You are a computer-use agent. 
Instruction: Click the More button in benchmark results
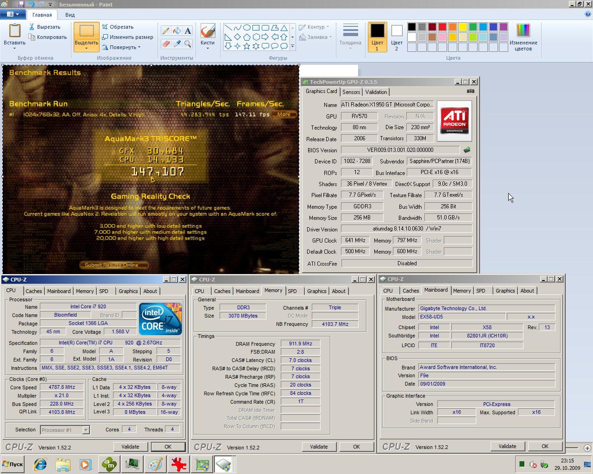(x=284, y=114)
